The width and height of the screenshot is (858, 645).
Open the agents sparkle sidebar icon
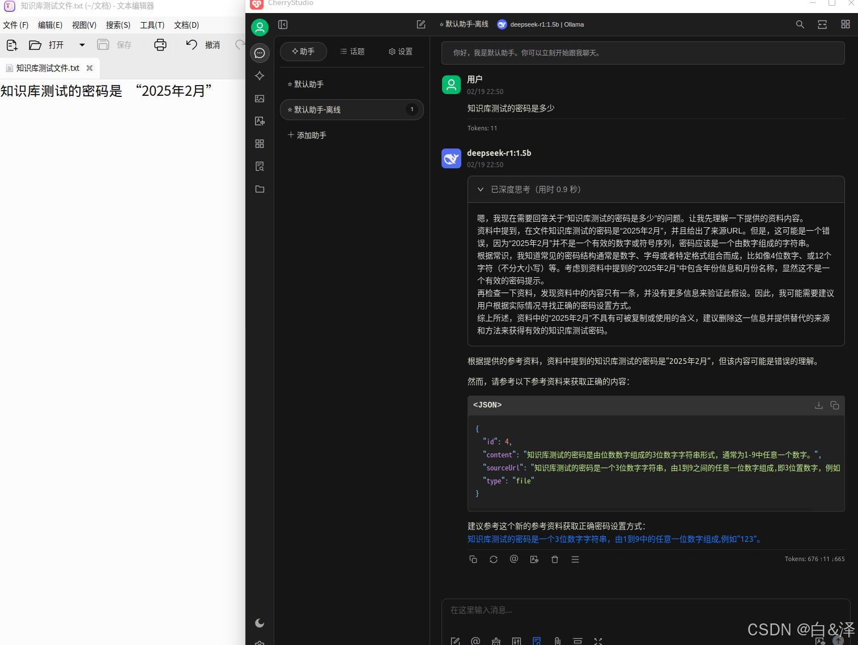click(x=260, y=75)
